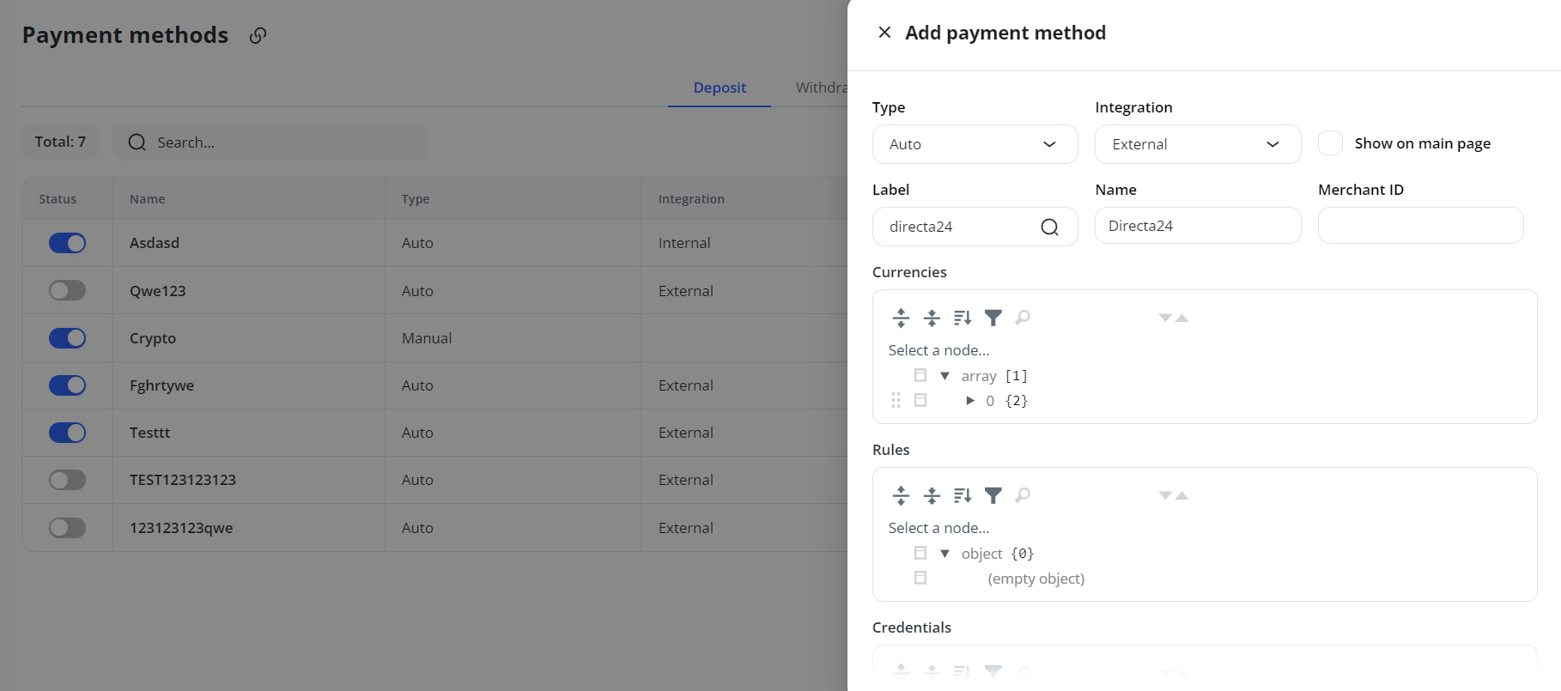Click Select a node text in Currencies

tap(938, 350)
